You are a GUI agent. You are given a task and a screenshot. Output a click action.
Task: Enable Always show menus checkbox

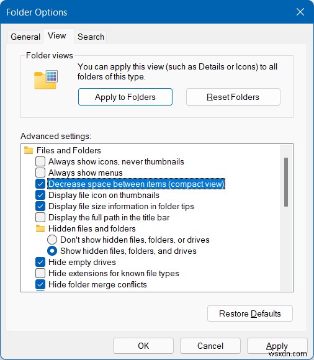pyautogui.click(x=40, y=173)
